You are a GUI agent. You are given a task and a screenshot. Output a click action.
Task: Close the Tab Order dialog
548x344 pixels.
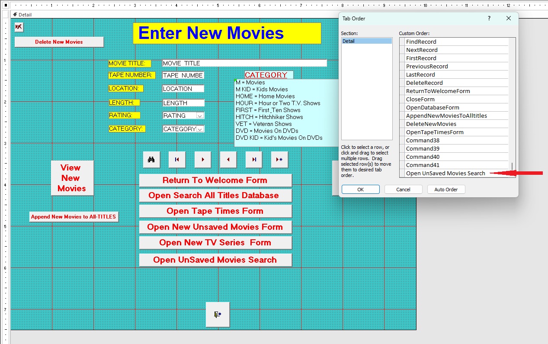509,18
